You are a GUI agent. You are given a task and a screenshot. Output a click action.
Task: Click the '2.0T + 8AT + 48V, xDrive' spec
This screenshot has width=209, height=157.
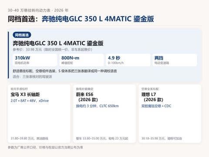(x=30, y=101)
